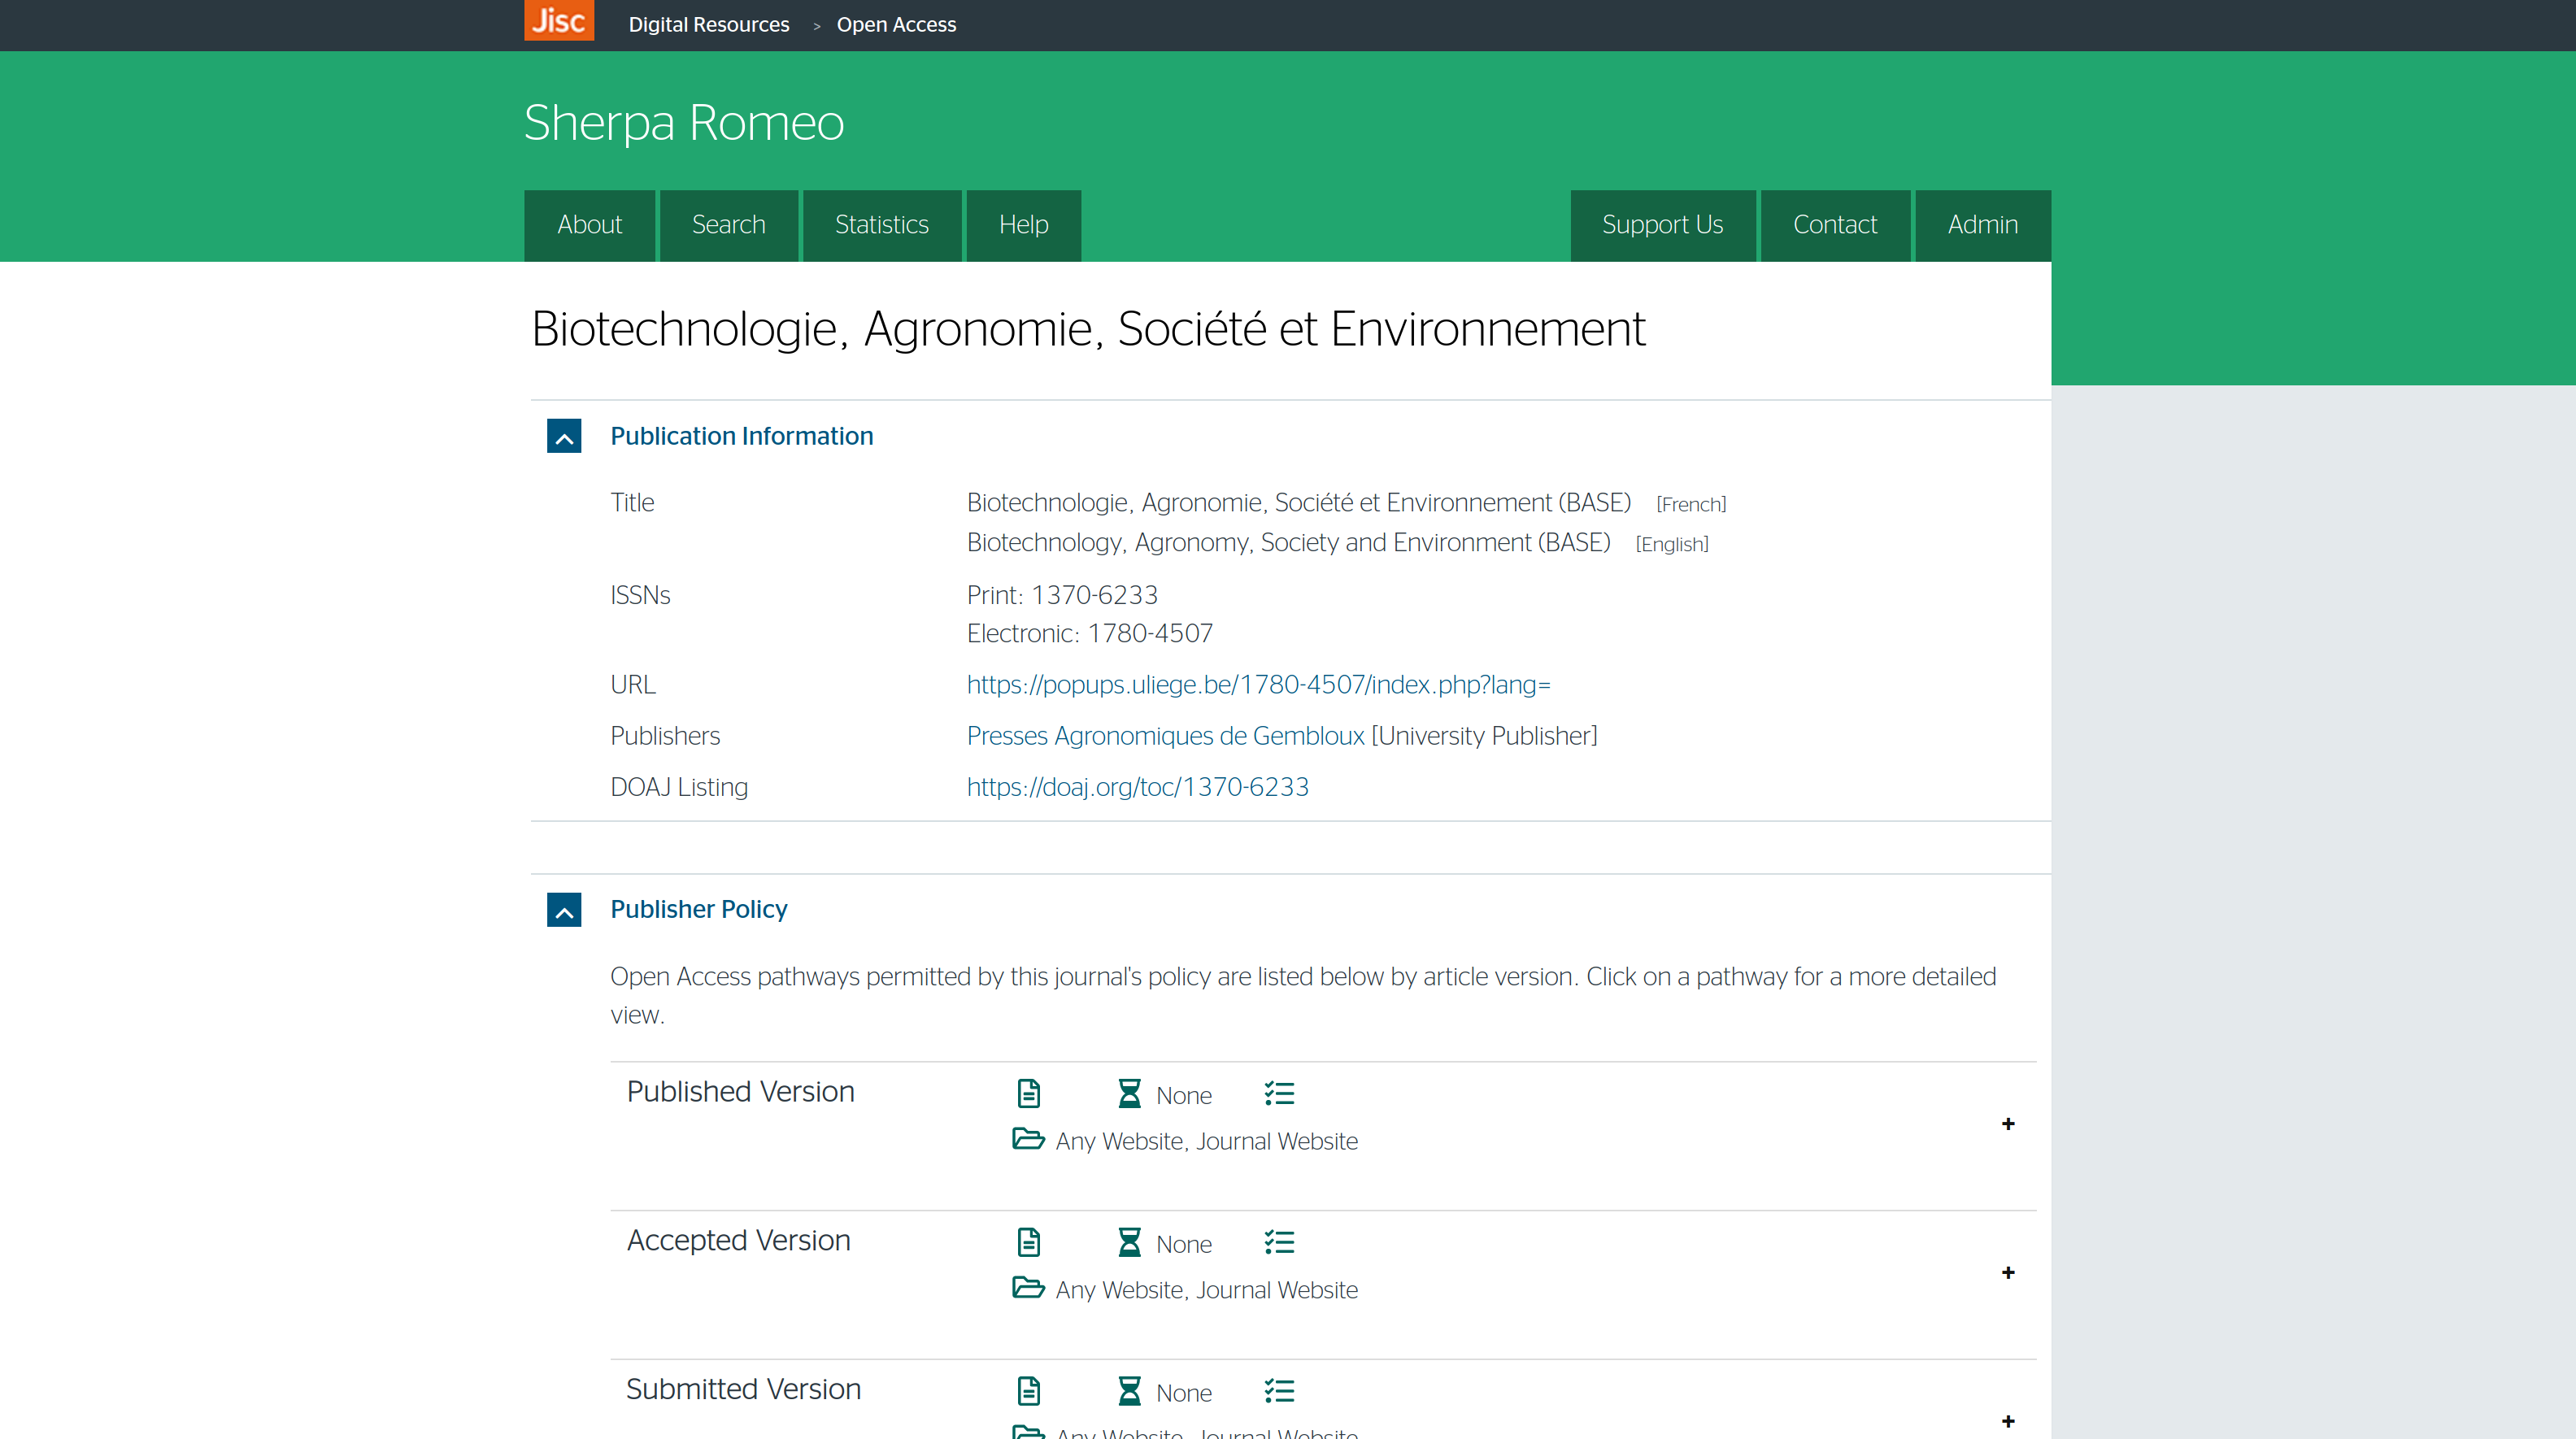Click the Title field label
The height and width of the screenshot is (1439, 2576).
pos(632,502)
